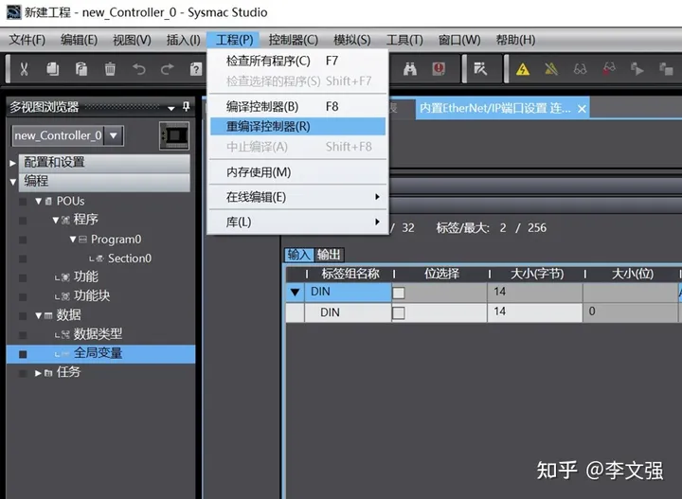This screenshot has height=499, width=682.
Task: Close the 内置EtherNet/IP端口设置 tab
Action: click(582, 109)
